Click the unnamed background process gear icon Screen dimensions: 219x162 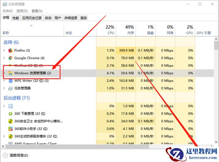[x=11, y=106]
